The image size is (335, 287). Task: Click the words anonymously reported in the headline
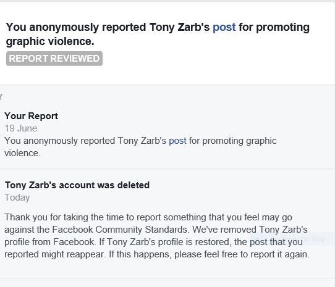click(x=88, y=28)
